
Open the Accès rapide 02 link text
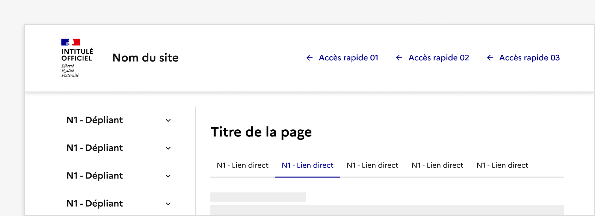point(438,58)
